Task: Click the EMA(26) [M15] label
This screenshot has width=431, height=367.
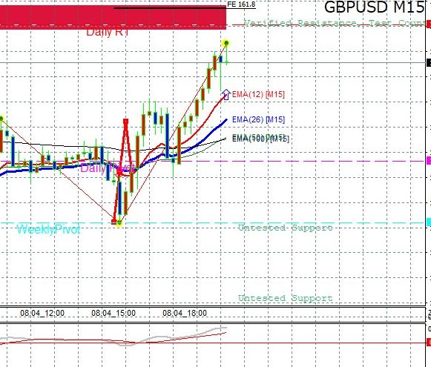Action: point(258,119)
